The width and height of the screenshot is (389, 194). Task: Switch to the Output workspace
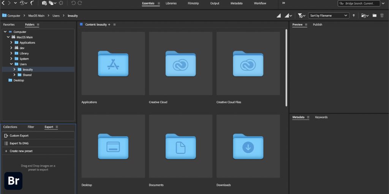click(x=215, y=3)
